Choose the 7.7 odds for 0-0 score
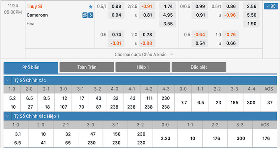Viewport: 280px width, 148px height. [183, 103]
